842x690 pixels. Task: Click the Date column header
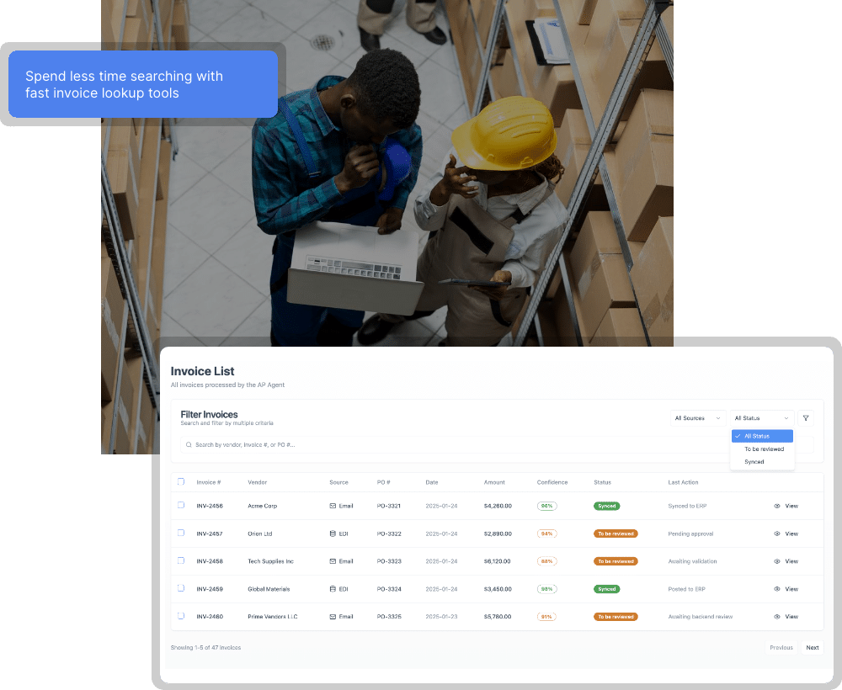coord(432,482)
